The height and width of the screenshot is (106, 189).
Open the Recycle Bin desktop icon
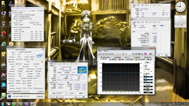click(x=4, y=24)
